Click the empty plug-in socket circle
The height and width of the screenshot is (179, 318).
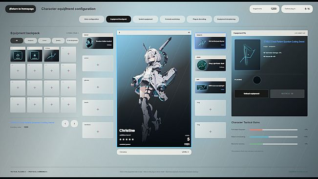257,80
